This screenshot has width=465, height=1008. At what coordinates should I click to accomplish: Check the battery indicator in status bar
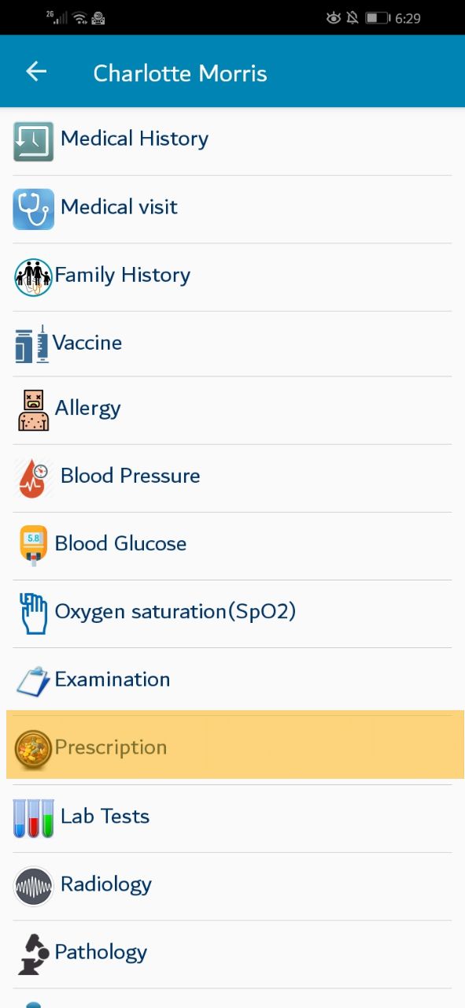pyautogui.click(x=378, y=17)
